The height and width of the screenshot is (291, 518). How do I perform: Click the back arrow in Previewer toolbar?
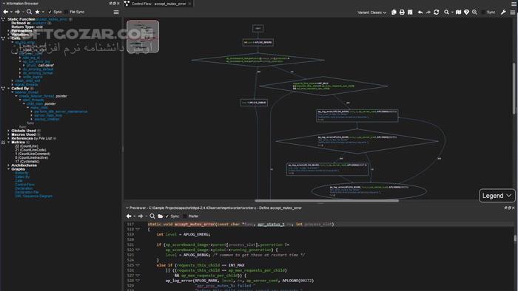129,216
